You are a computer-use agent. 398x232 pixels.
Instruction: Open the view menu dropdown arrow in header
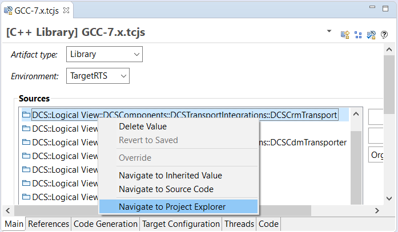click(x=329, y=31)
